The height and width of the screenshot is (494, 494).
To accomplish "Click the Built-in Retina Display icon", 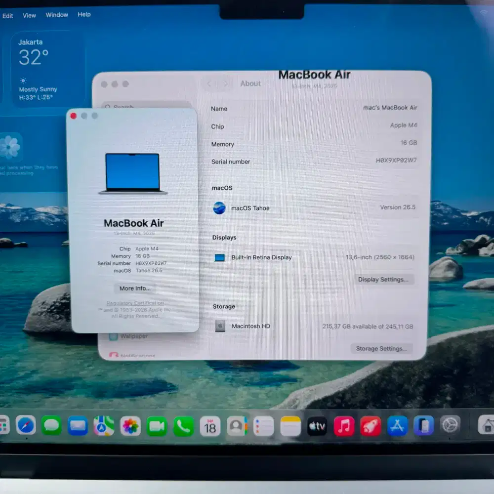I will point(220,258).
